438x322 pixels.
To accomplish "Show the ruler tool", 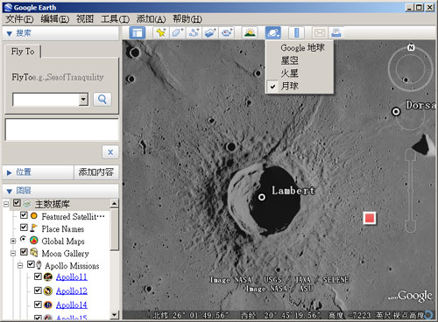I will 296,32.
